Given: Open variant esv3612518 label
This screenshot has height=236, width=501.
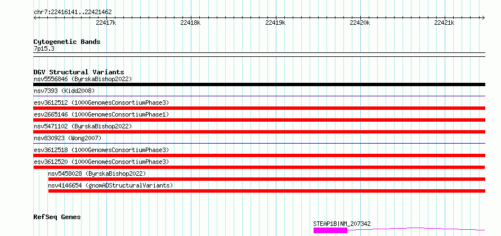Looking at the screenshot, I should coord(101,150).
